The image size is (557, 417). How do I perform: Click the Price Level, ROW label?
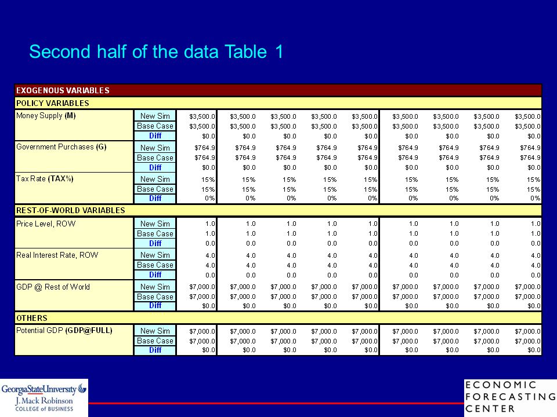pos(46,224)
